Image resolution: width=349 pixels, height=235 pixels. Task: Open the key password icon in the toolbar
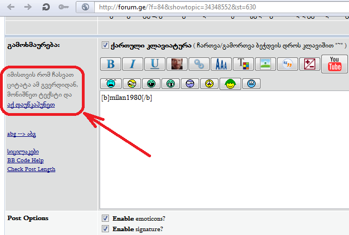point(64,7)
